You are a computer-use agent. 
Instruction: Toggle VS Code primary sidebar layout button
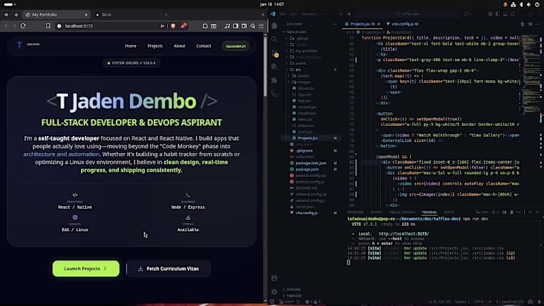498,14
